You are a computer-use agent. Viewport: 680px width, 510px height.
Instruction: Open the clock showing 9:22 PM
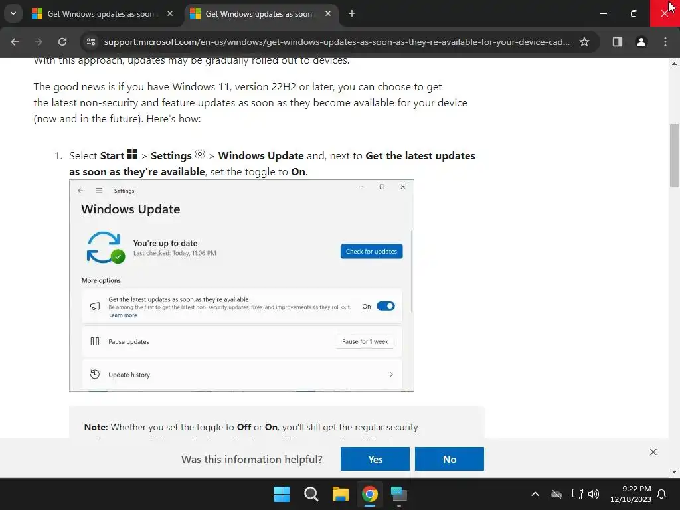tap(631, 494)
